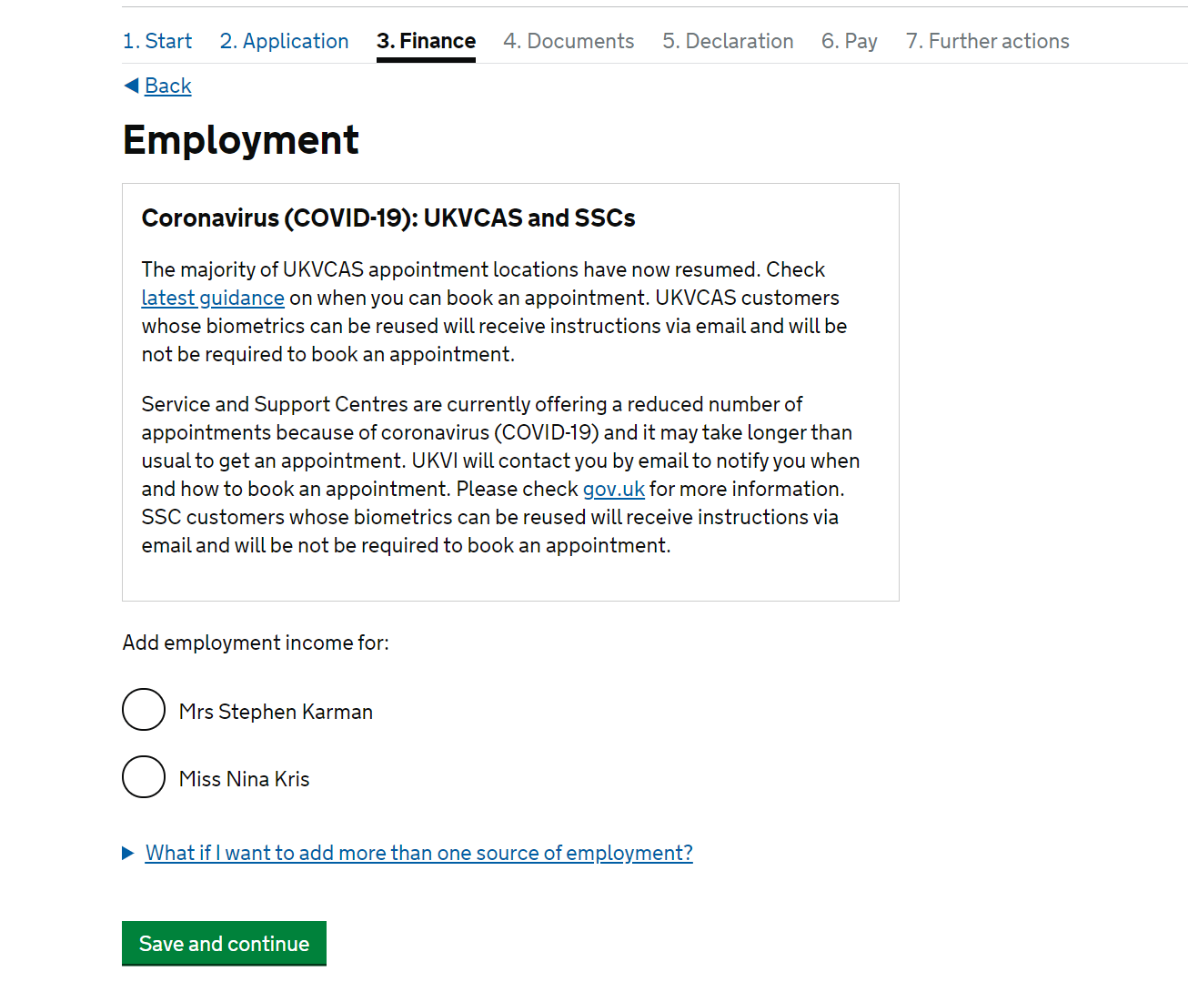The width and height of the screenshot is (1188, 992).
Task: Click the Employment page heading
Action: coord(241,140)
